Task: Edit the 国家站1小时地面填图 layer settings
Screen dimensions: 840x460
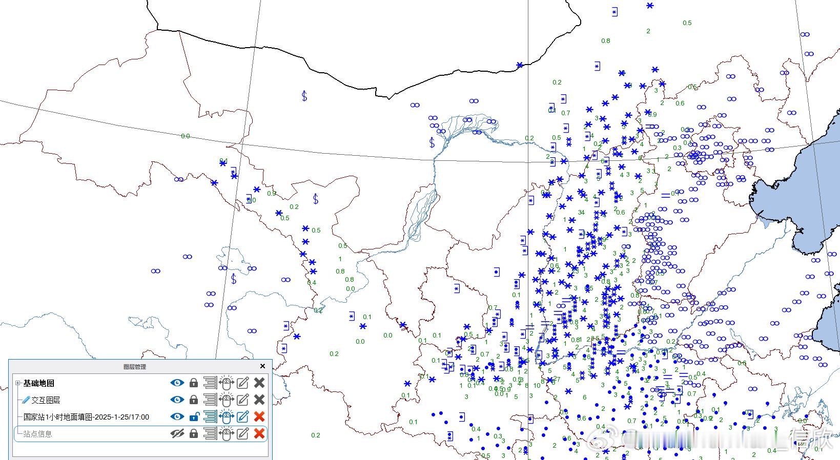Action: 243,416
